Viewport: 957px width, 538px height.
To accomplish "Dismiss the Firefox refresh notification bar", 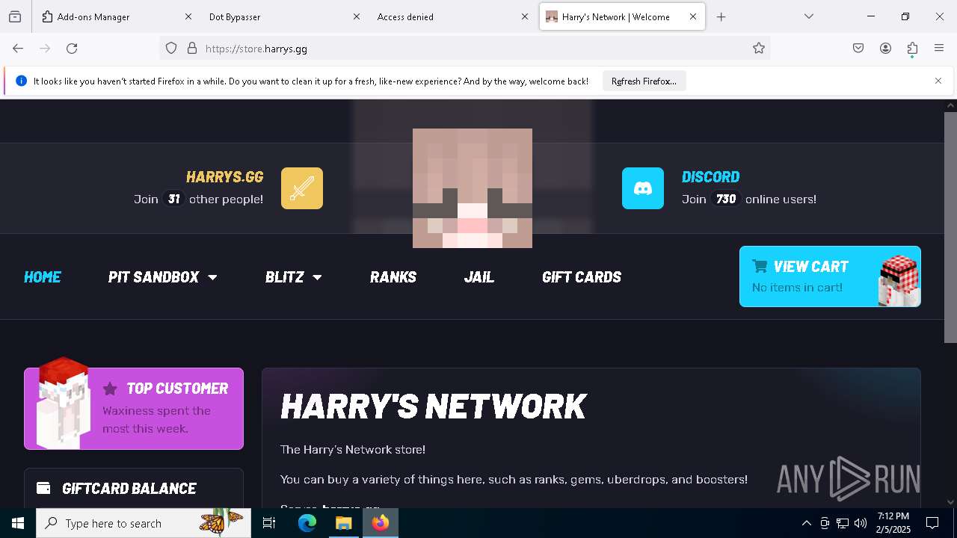I will [938, 81].
